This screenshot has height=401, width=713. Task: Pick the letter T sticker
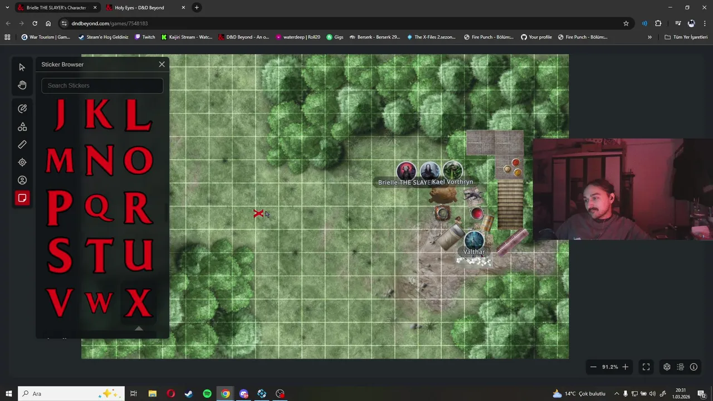99,255
